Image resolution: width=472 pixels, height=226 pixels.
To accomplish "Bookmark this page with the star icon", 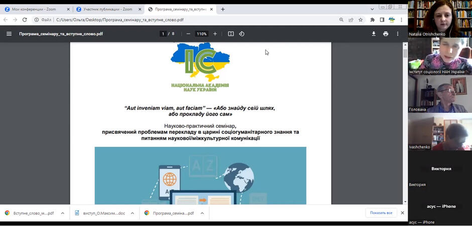I will tap(361, 20).
